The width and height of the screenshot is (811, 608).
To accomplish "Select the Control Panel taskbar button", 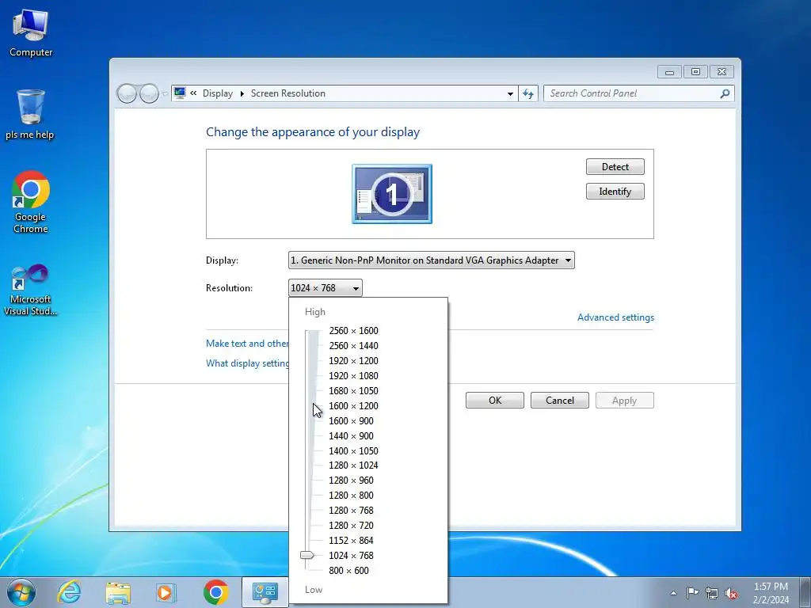I will [265, 592].
